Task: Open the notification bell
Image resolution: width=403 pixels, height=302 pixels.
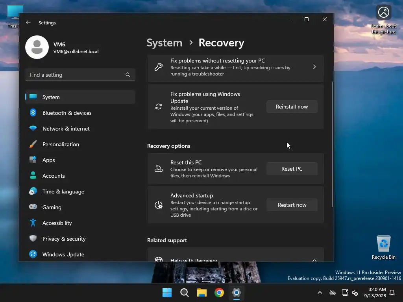Action: click(392, 293)
